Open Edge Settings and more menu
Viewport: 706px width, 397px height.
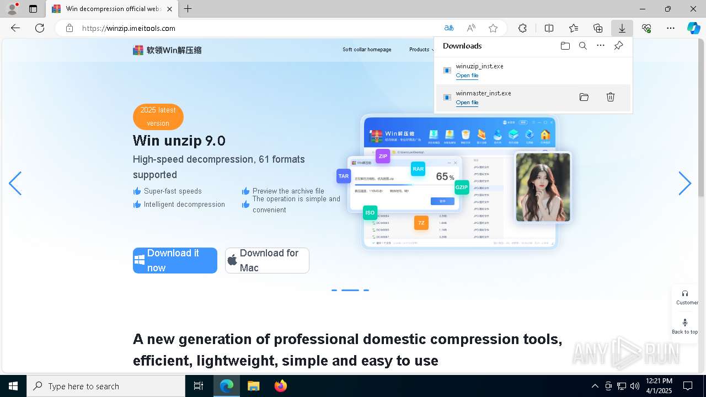pyautogui.click(x=671, y=28)
